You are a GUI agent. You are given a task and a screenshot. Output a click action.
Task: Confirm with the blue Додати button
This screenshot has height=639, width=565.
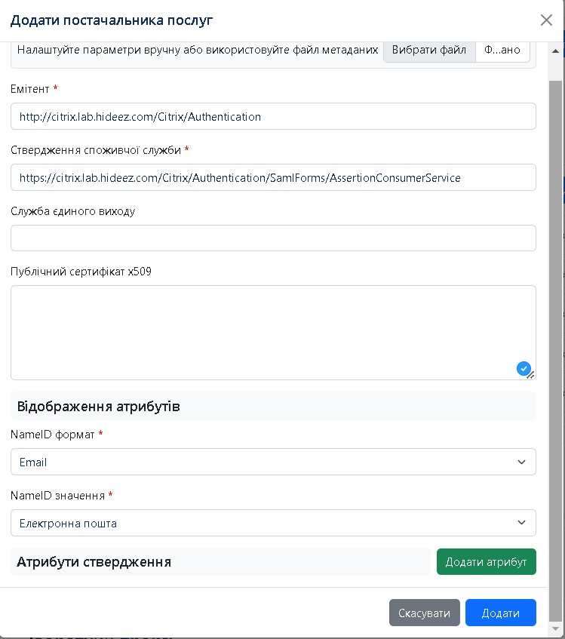(x=500, y=613)
